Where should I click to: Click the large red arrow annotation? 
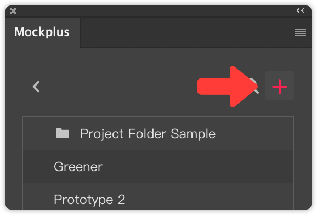point(228,87)
